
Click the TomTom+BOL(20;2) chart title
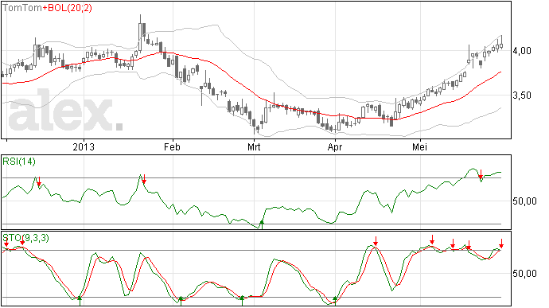47,8
